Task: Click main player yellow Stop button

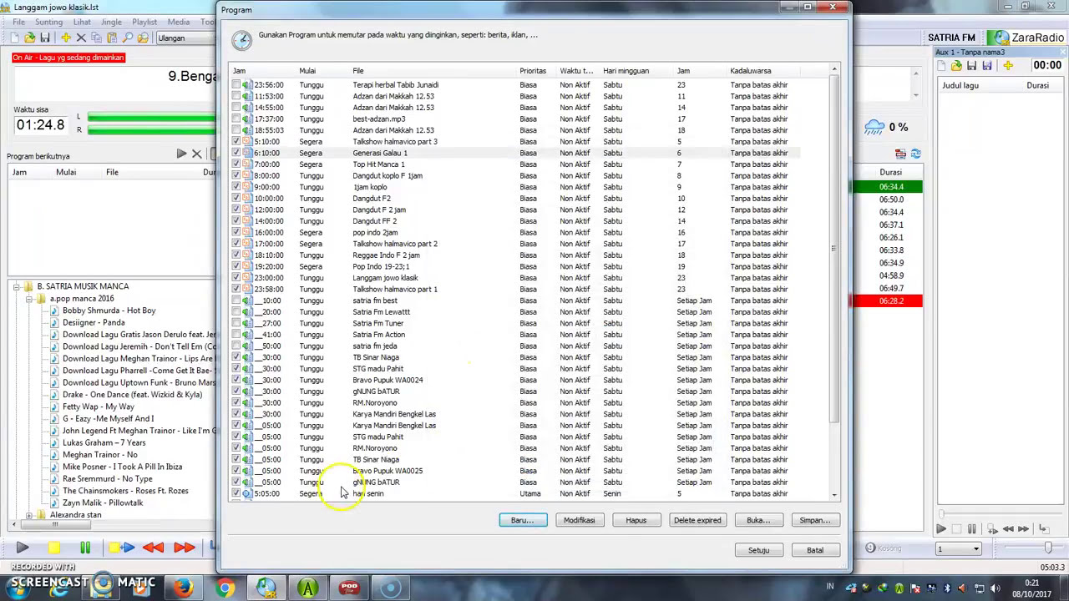Action: pos(53,548)
